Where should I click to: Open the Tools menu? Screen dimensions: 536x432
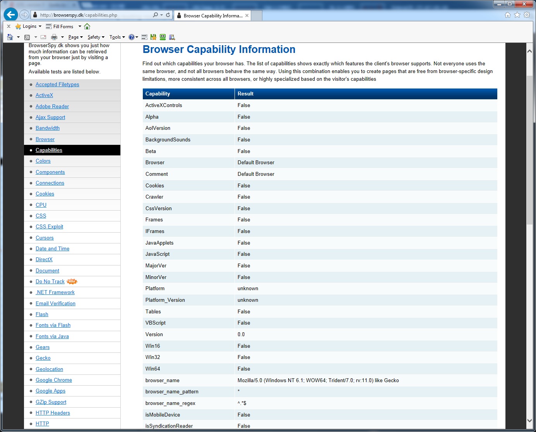[x=117, y=37]
